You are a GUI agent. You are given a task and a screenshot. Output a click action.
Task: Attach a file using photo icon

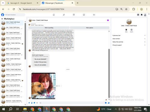[32, 103]
